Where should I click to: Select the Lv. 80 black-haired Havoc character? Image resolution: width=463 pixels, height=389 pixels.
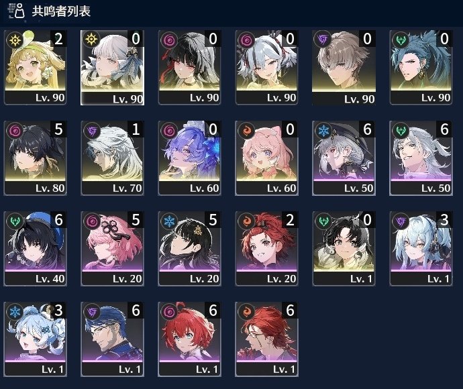(x=35, y=158)
